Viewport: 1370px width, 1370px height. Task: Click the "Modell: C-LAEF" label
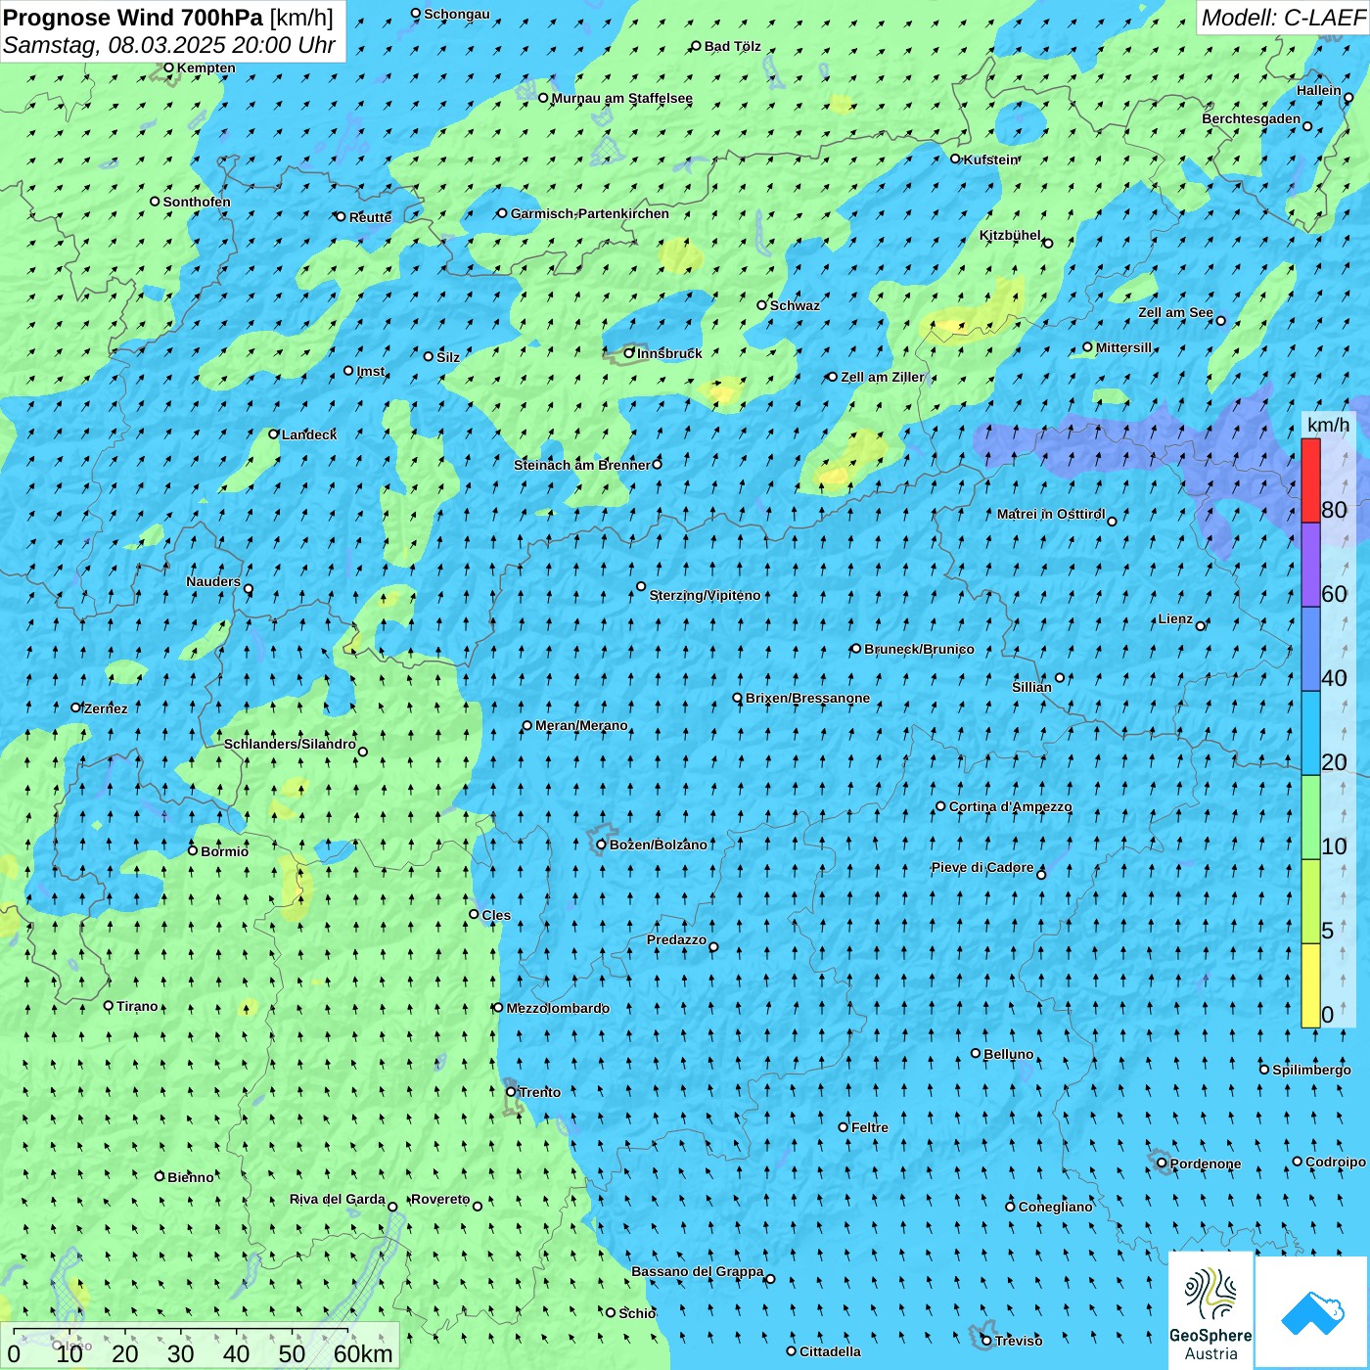[1283, 17]
